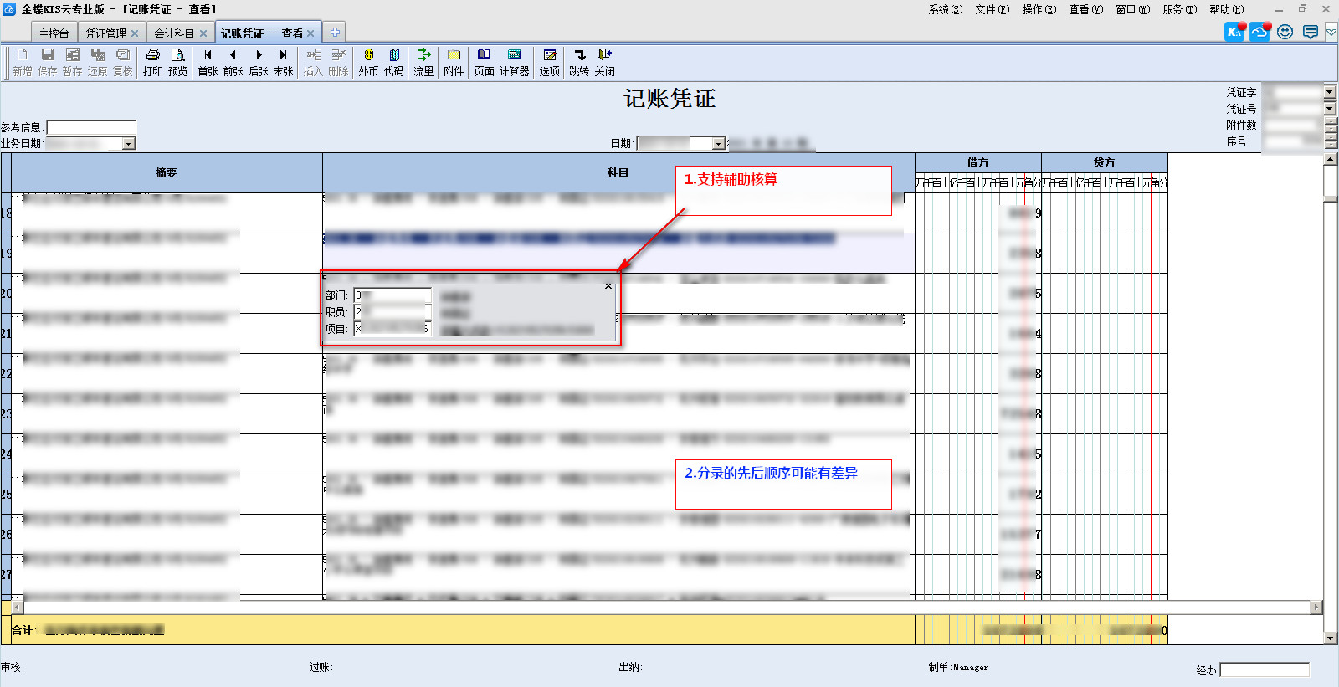Open the 日期 date dropdown
The width and height of the screenshot is (1339, 687).
718,144
